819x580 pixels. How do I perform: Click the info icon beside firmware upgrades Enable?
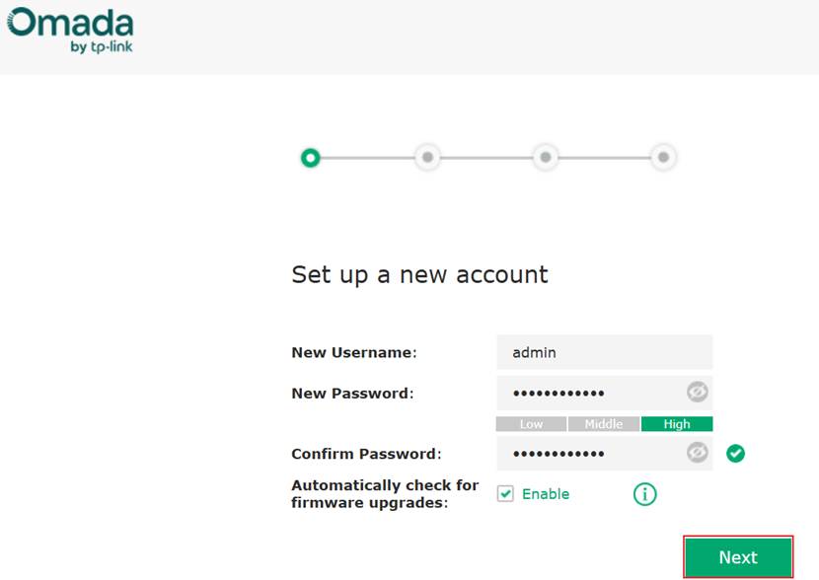tap(646, 493)
